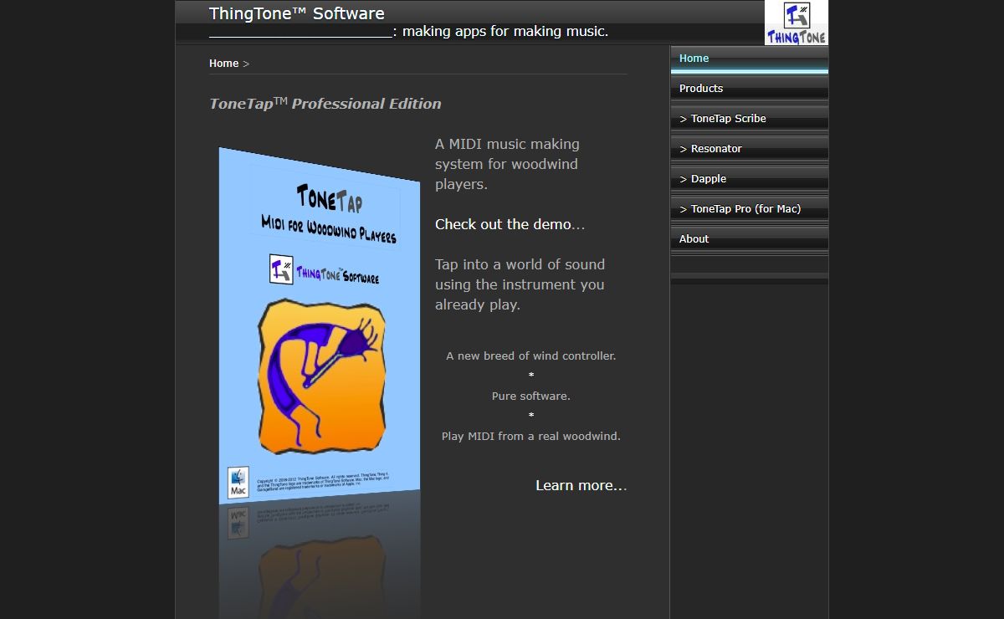
Task: Click the ThingTone Software logo on box
Action: tap(324, 271)
